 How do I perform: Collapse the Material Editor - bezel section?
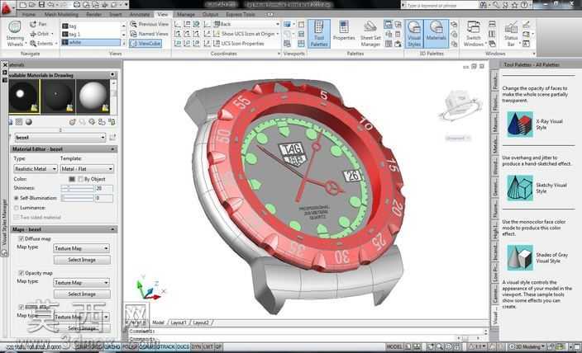pyautogui.click(x=112, y=149)
